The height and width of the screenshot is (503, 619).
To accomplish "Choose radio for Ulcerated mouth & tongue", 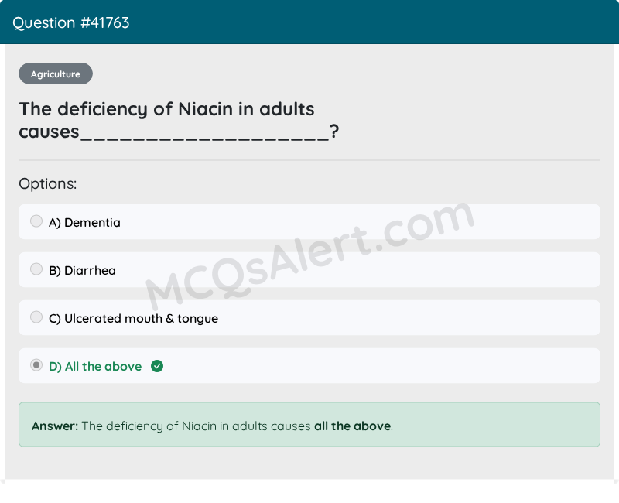I will click(36, 317).
